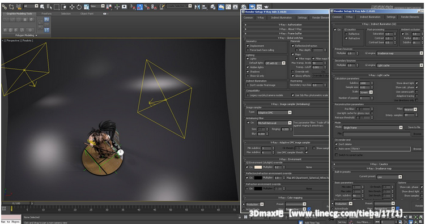Click the Align tool icon
Viewport: 425px width, 224px height.
click(205, 7)
